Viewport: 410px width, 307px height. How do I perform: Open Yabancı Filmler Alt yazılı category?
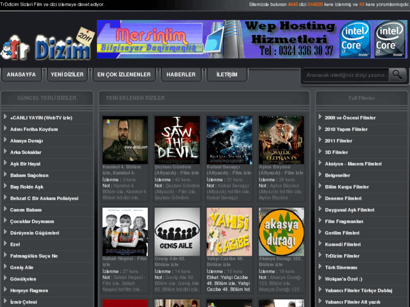click(352, 302)
